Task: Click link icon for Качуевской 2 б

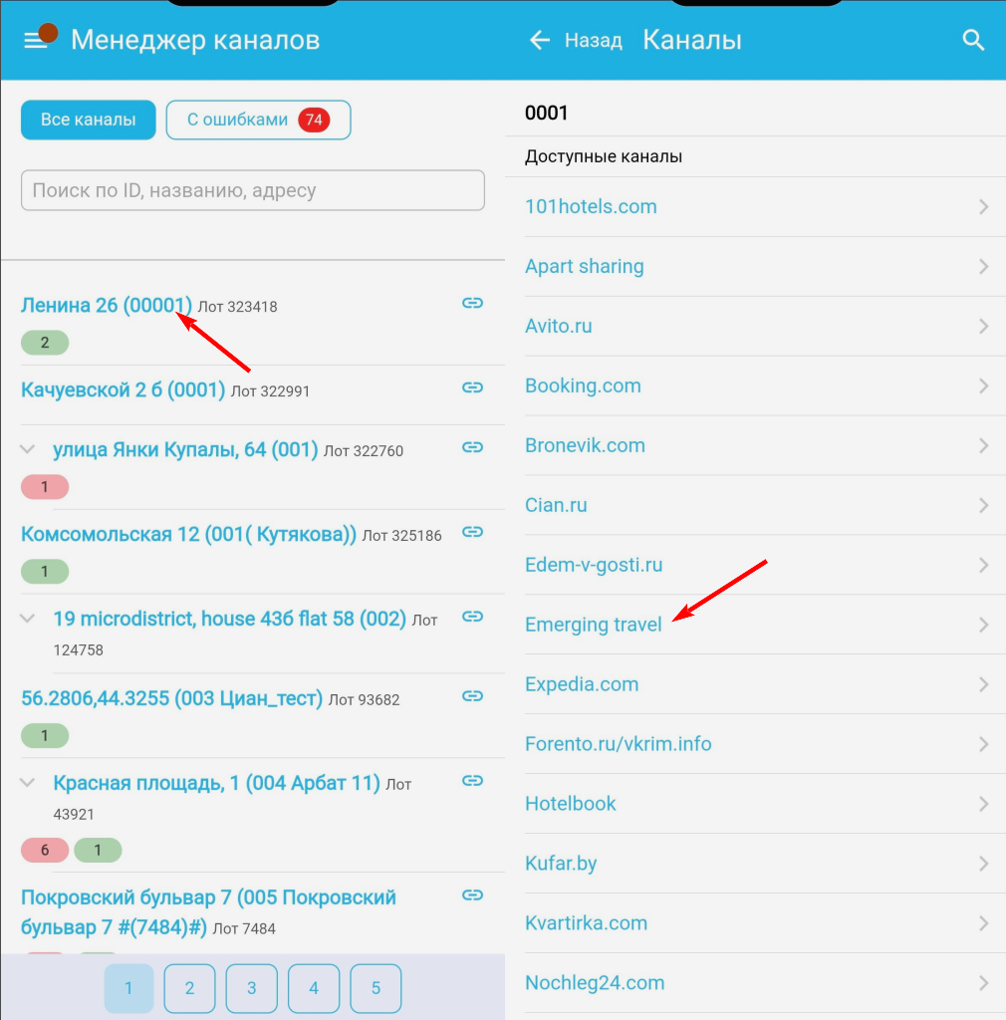Action: (x=473, y=387)
